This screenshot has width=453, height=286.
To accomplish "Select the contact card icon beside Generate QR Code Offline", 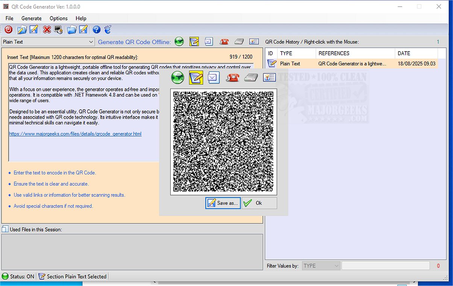I will point(254,42).
